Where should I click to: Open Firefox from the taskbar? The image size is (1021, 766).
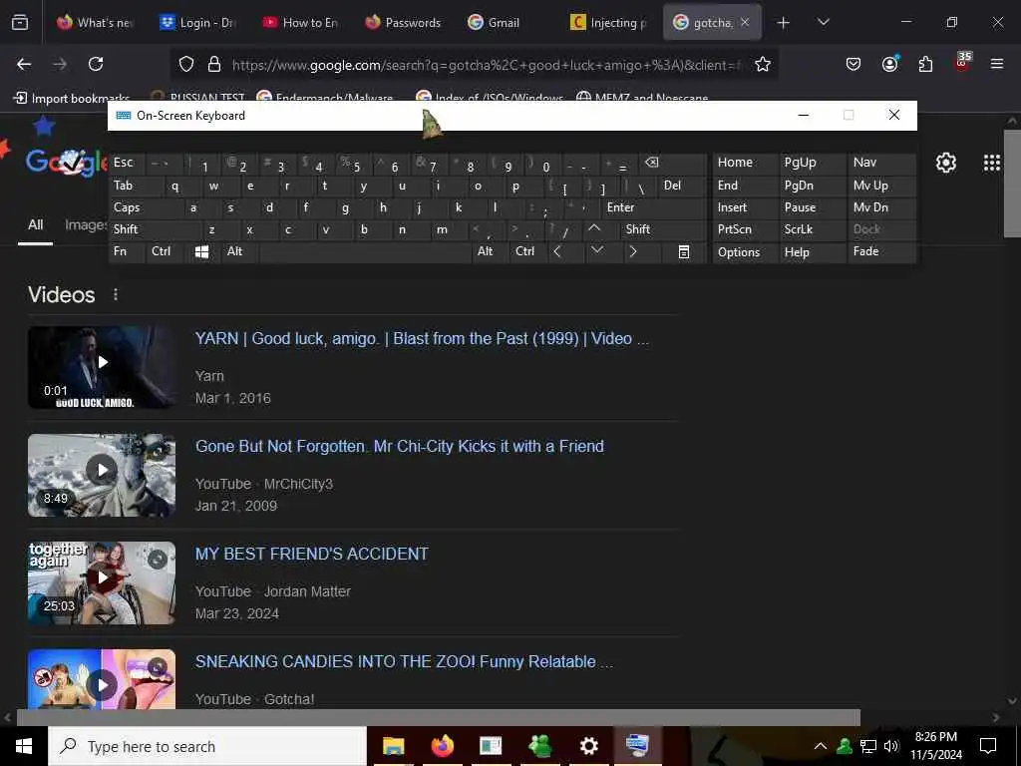(x=442, y=746)
